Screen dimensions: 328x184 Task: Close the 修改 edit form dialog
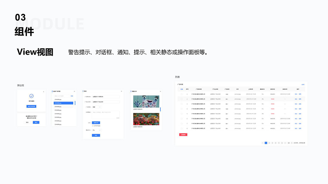tap(121, 91)
